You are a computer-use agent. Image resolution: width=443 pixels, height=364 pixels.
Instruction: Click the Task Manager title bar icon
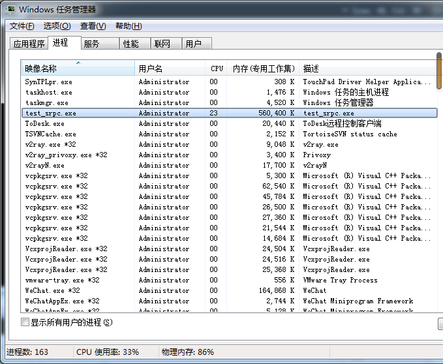(x=11, y=10)
